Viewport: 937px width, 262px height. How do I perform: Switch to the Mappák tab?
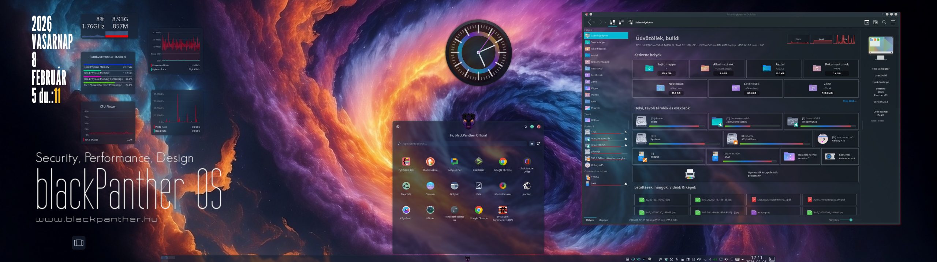click(603, 220)
